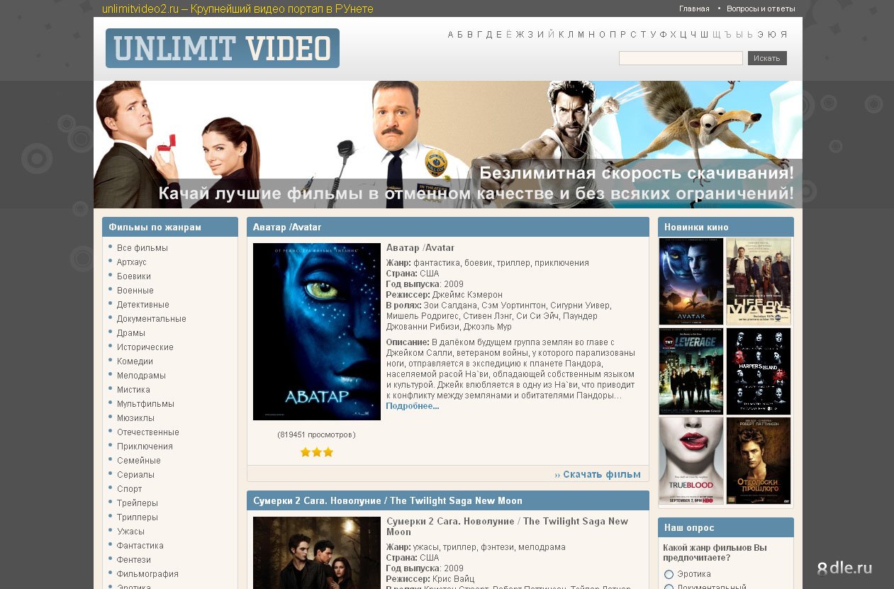Select the Эротика poll option

(x=669, y=574)
